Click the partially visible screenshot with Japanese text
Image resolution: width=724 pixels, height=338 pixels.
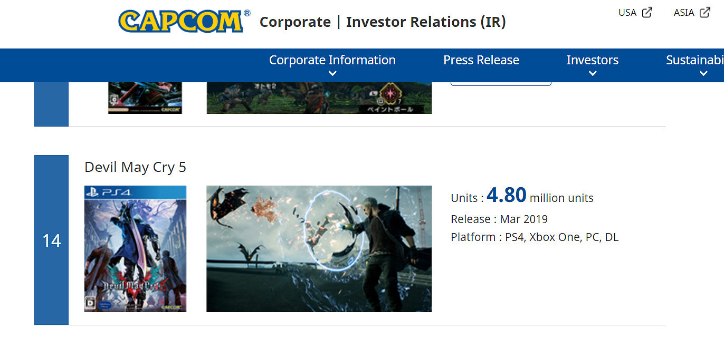click(319, 98)
